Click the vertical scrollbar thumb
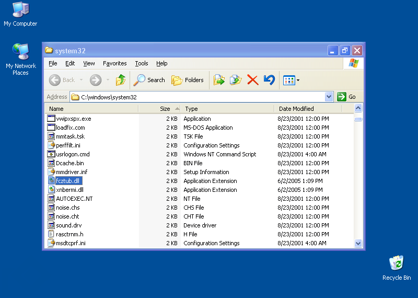 pyautogui.click(x=358, y=119)
